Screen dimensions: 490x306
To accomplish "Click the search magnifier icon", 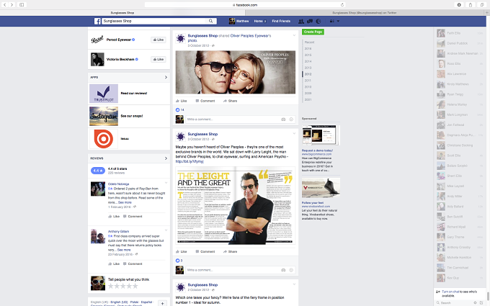I will [211, 21].
